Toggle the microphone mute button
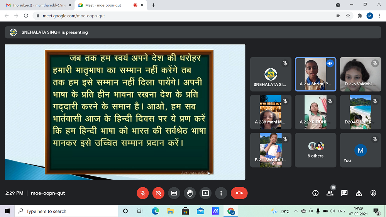The width and height of the screenshot is (386, 217). point(143,193)
